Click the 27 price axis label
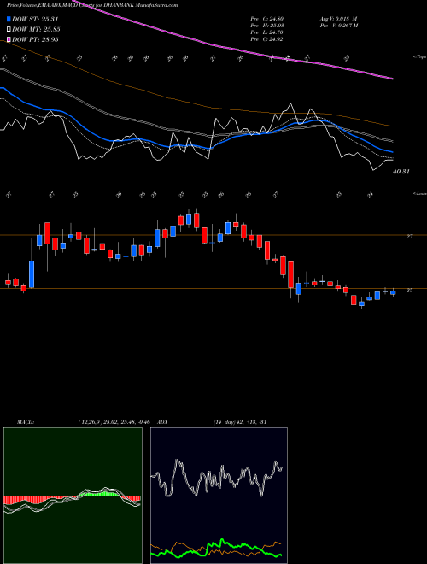This screenshot has height=564, width=427. [409, 237]
